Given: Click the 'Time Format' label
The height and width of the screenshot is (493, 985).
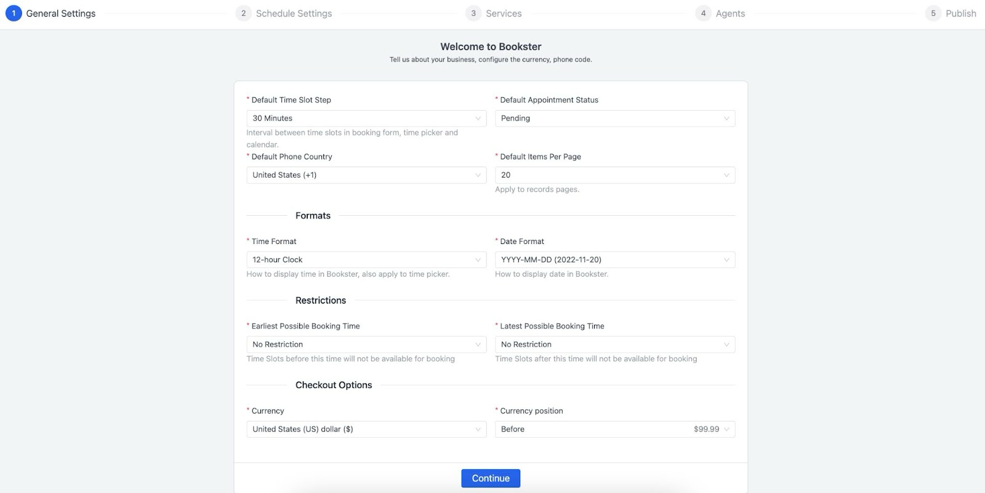Looking at the screenshot, I should point(274,242).
